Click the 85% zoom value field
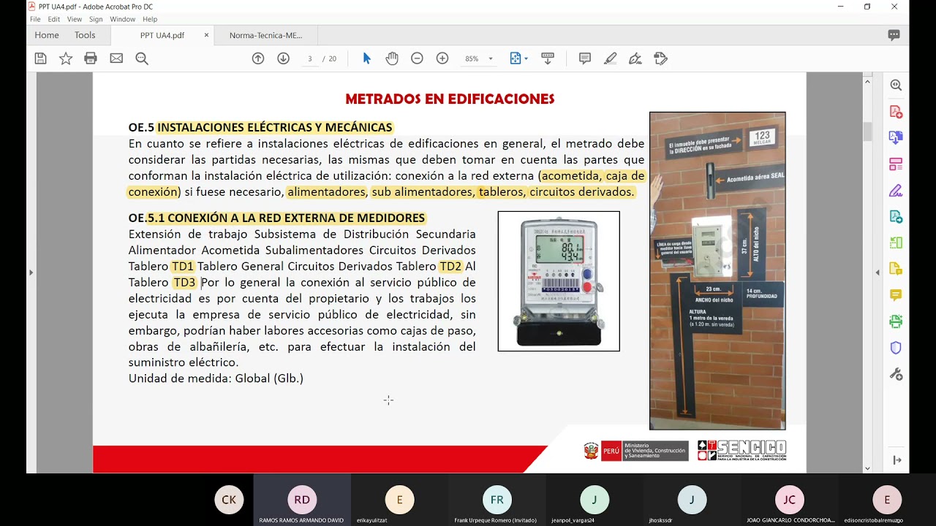936x526 pixels. 472,59
